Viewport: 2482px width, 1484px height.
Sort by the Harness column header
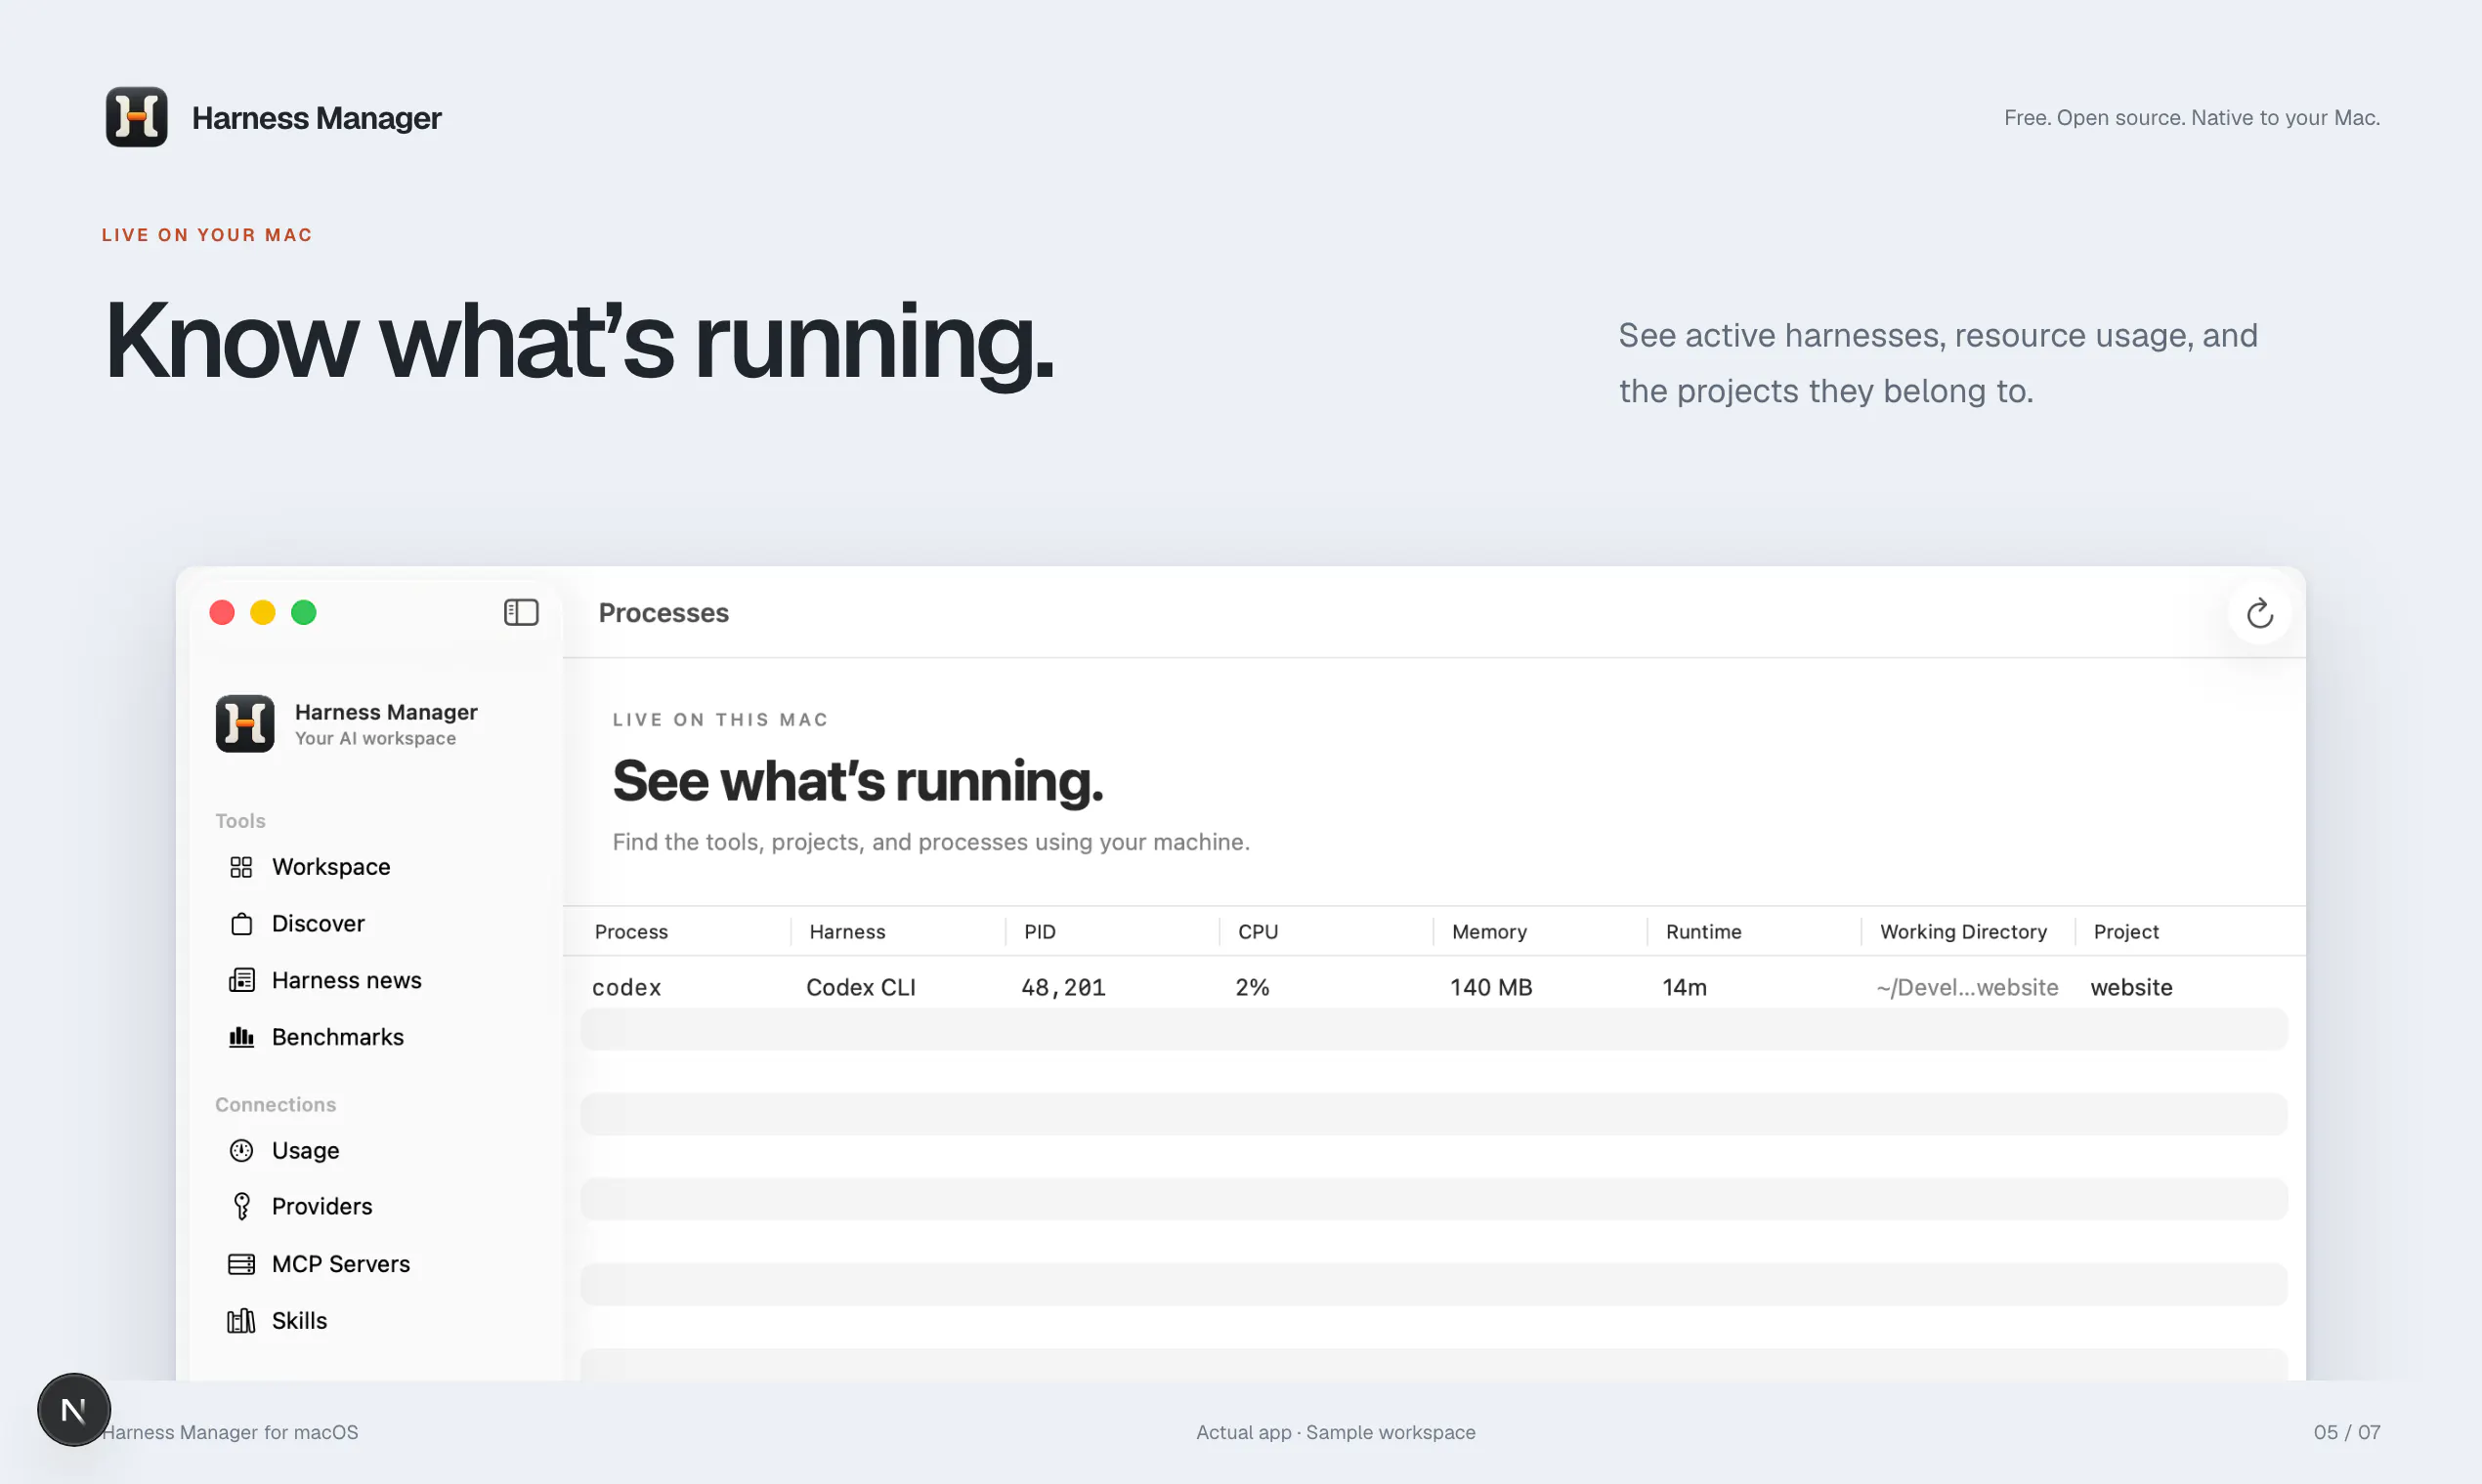[846, 932]
